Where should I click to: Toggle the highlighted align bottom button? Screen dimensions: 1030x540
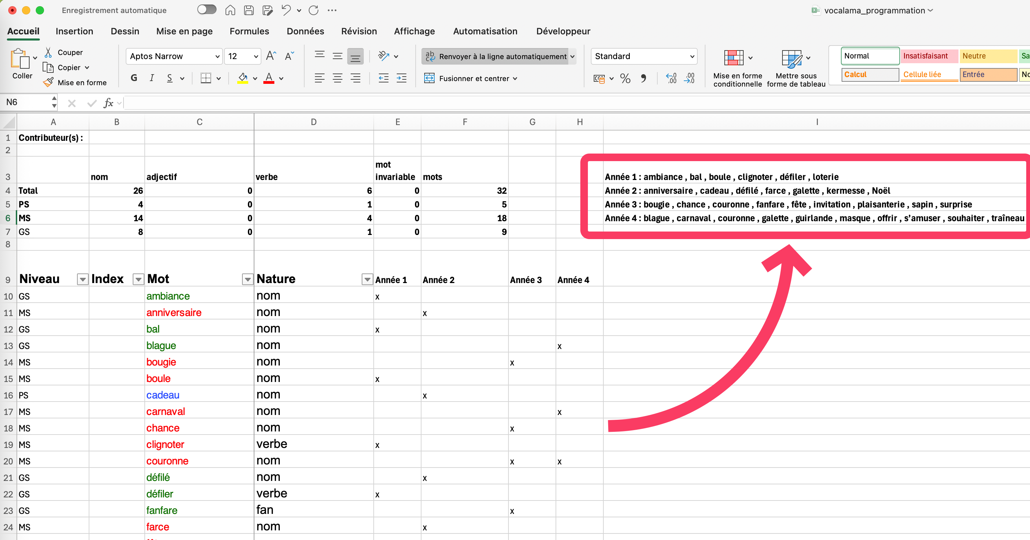[x=355, y=56]
